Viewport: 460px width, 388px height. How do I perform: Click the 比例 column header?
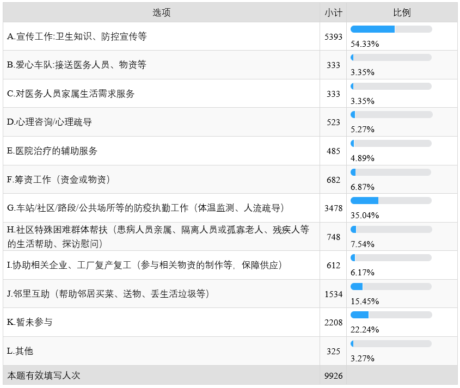(x=402, y=13)
